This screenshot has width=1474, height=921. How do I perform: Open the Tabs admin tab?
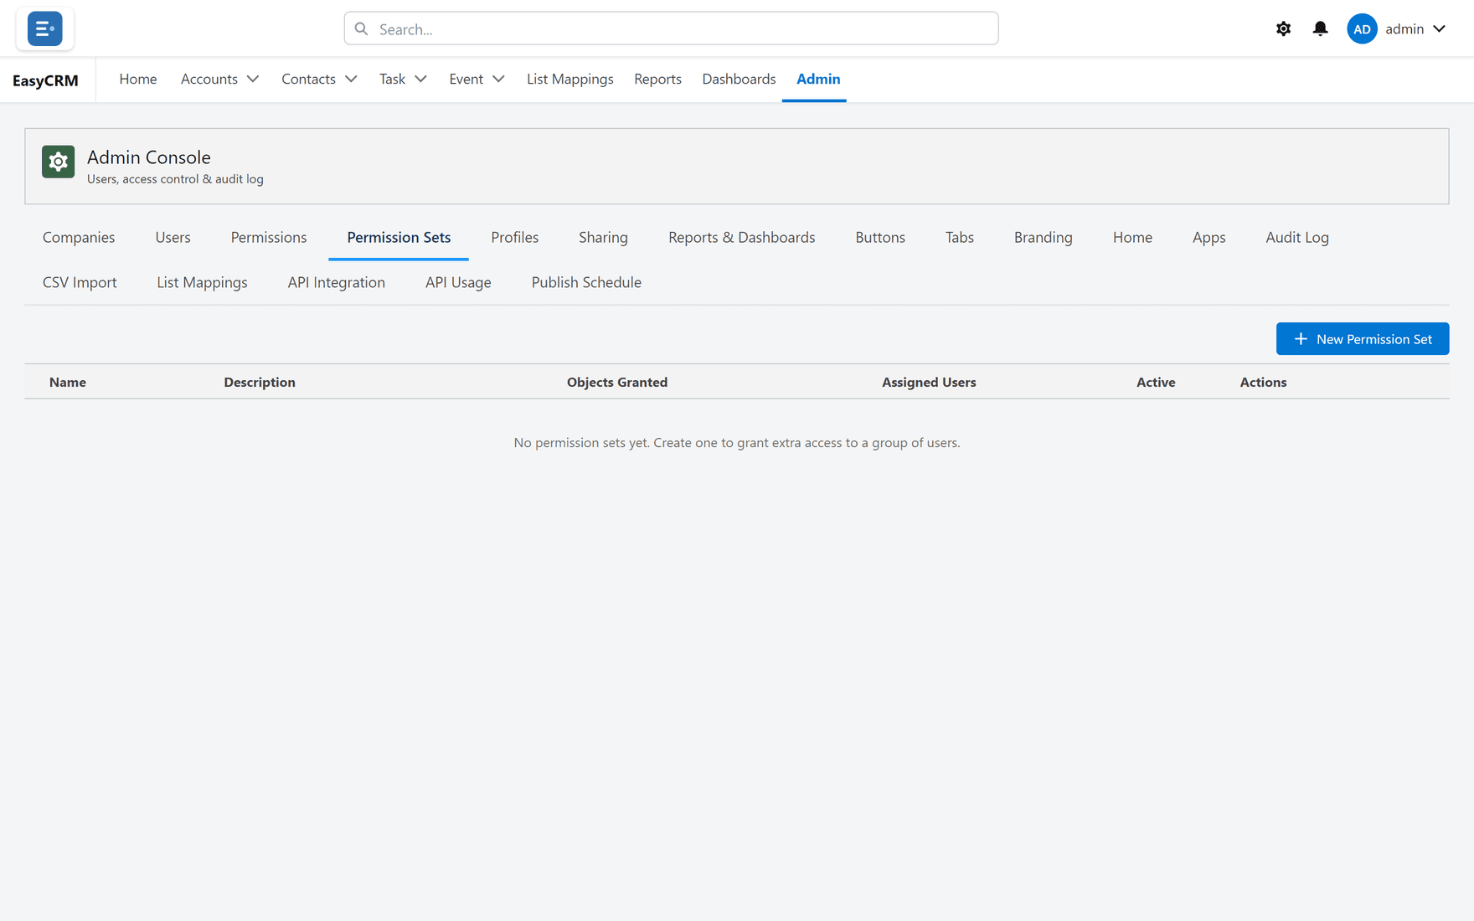[x=959, y=237]
